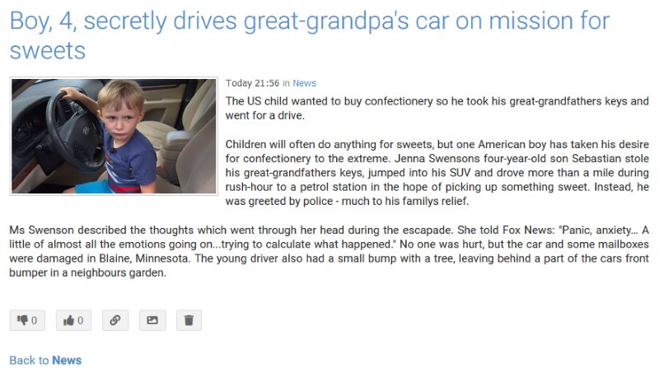This screenshot has height=386, width=659.
Task: Click the word 'sweets' in the headline
Action: (48, 51)
